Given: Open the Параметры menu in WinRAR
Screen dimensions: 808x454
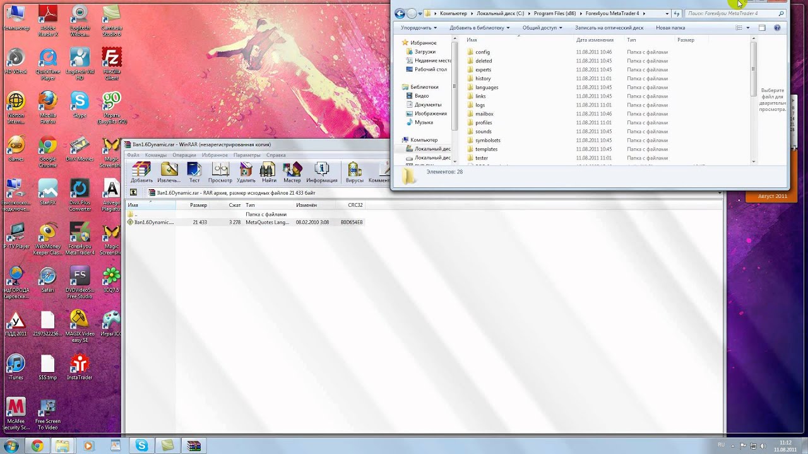Looking at the screenshot, I should click(246, 155).
